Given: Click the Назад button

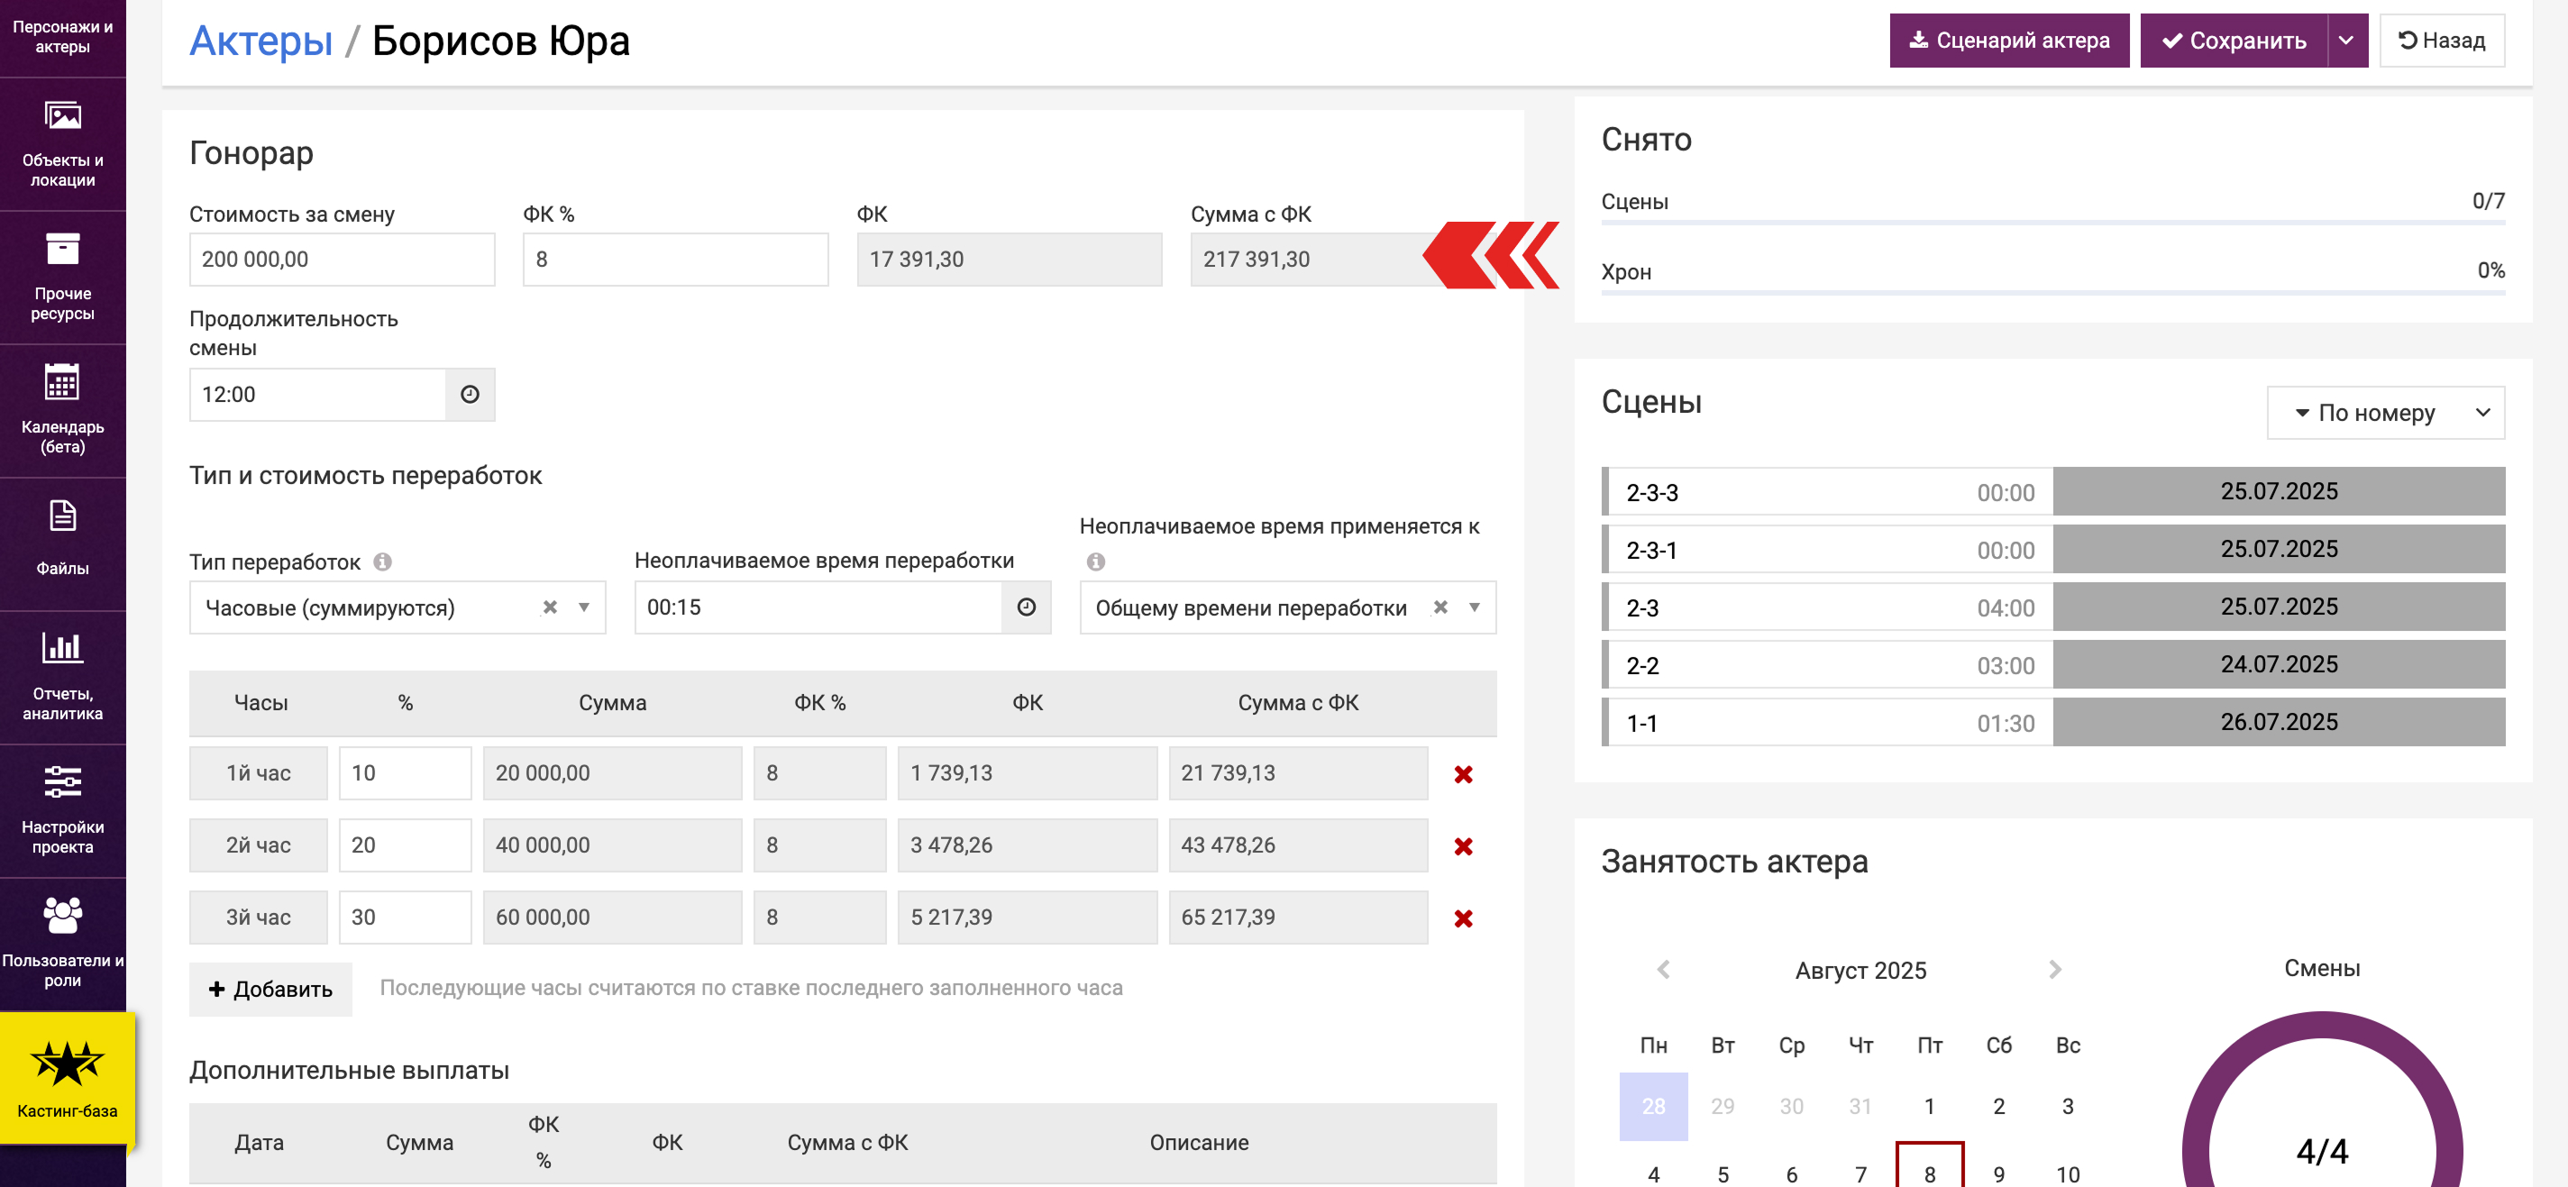Looking at the screenshot, I should [x=2442, y=41].
